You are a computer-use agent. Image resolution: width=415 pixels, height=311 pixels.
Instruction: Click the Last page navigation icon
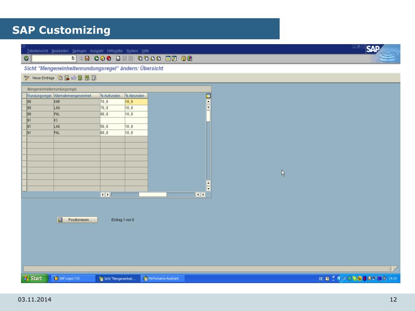coord(158,58)
